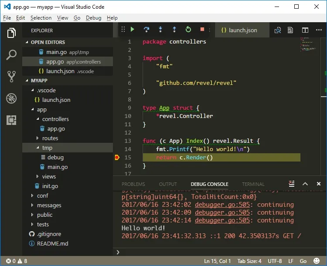Viewport: 327px width, 266px height.
Task: Stop the debugging session
Action: pyautogui.click(x=202, y=30)
